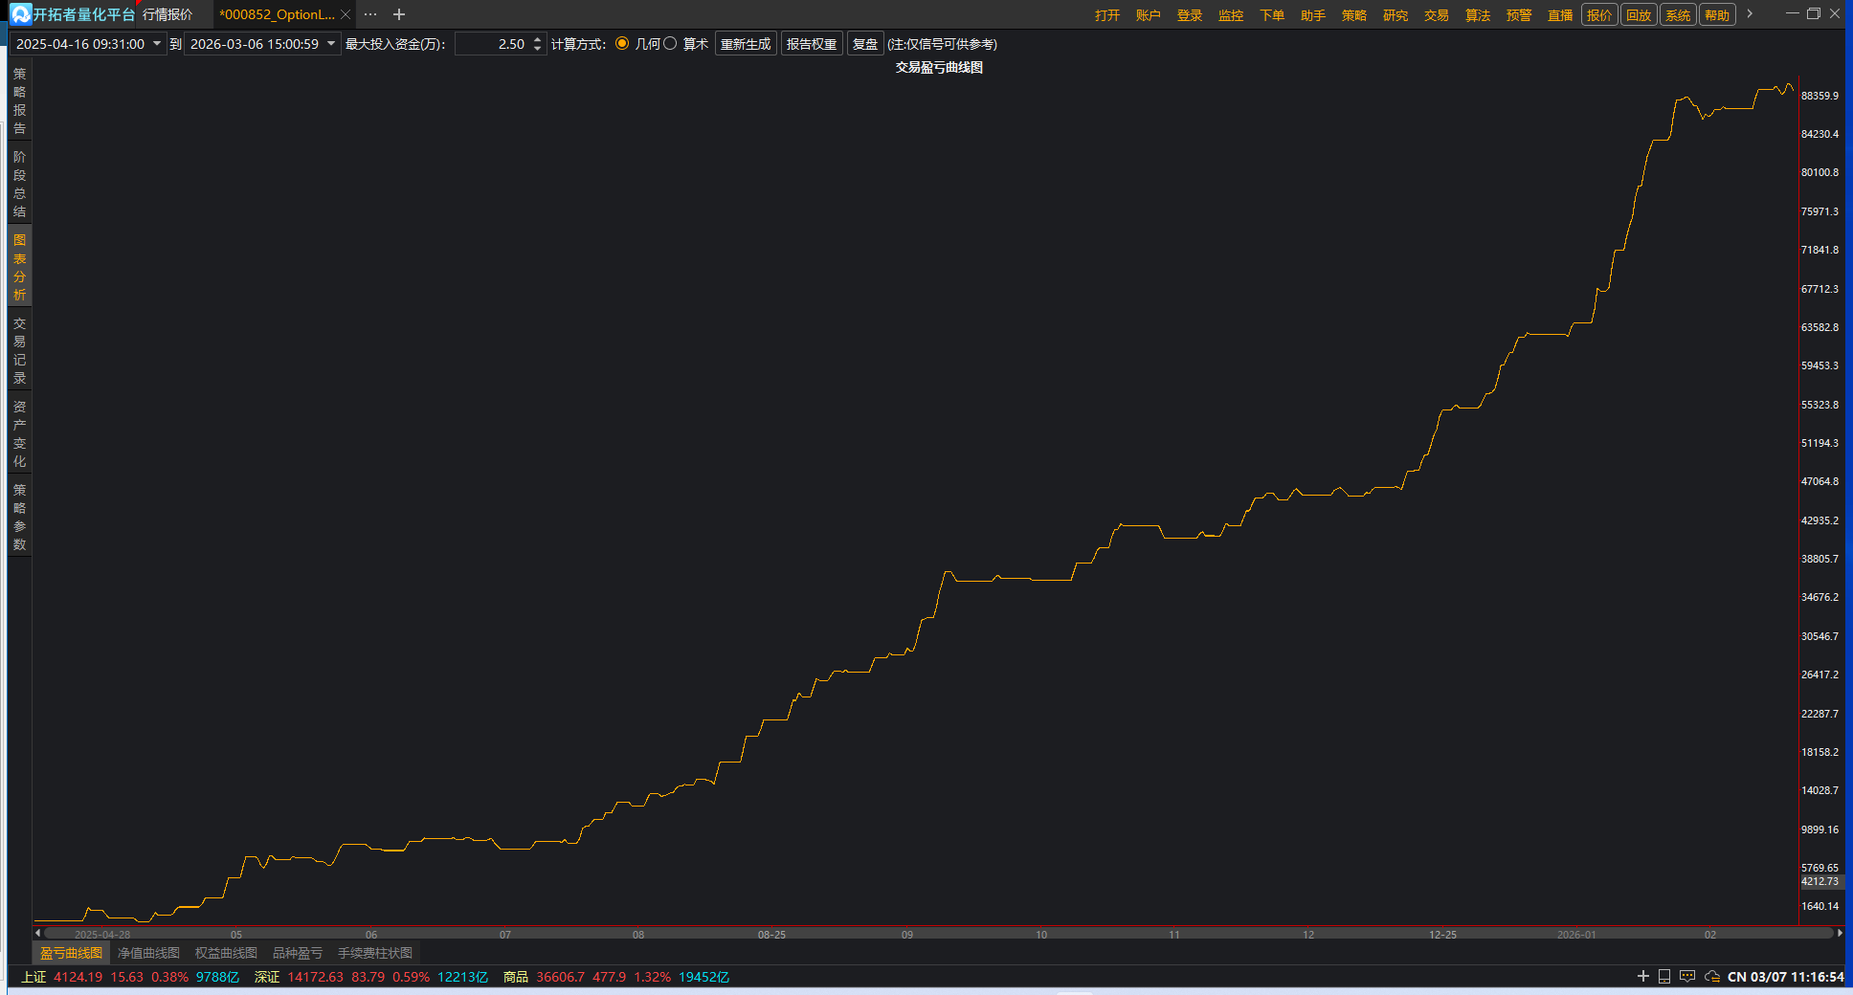
Task: Close the 000852_OptionL tab
Action: click(x=346, y=14)
